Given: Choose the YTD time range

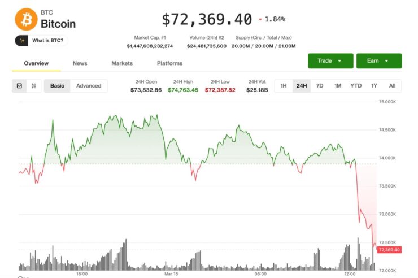Looking at the screenshot, I should [x=356, y=86].
